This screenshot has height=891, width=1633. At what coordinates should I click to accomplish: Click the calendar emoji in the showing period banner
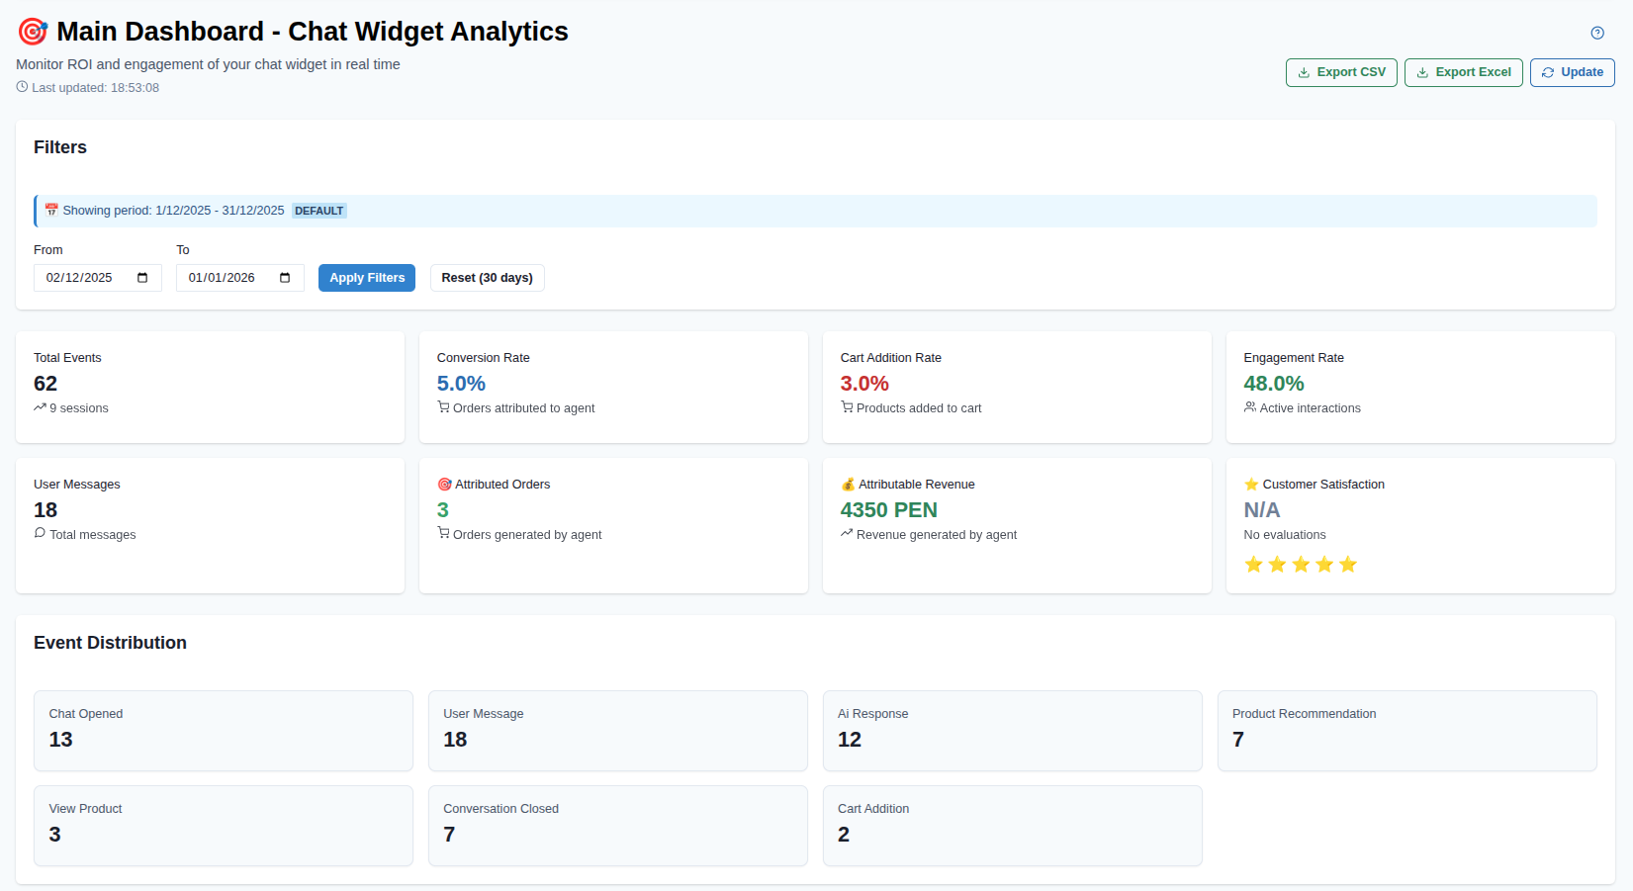[x=50, y=210]
